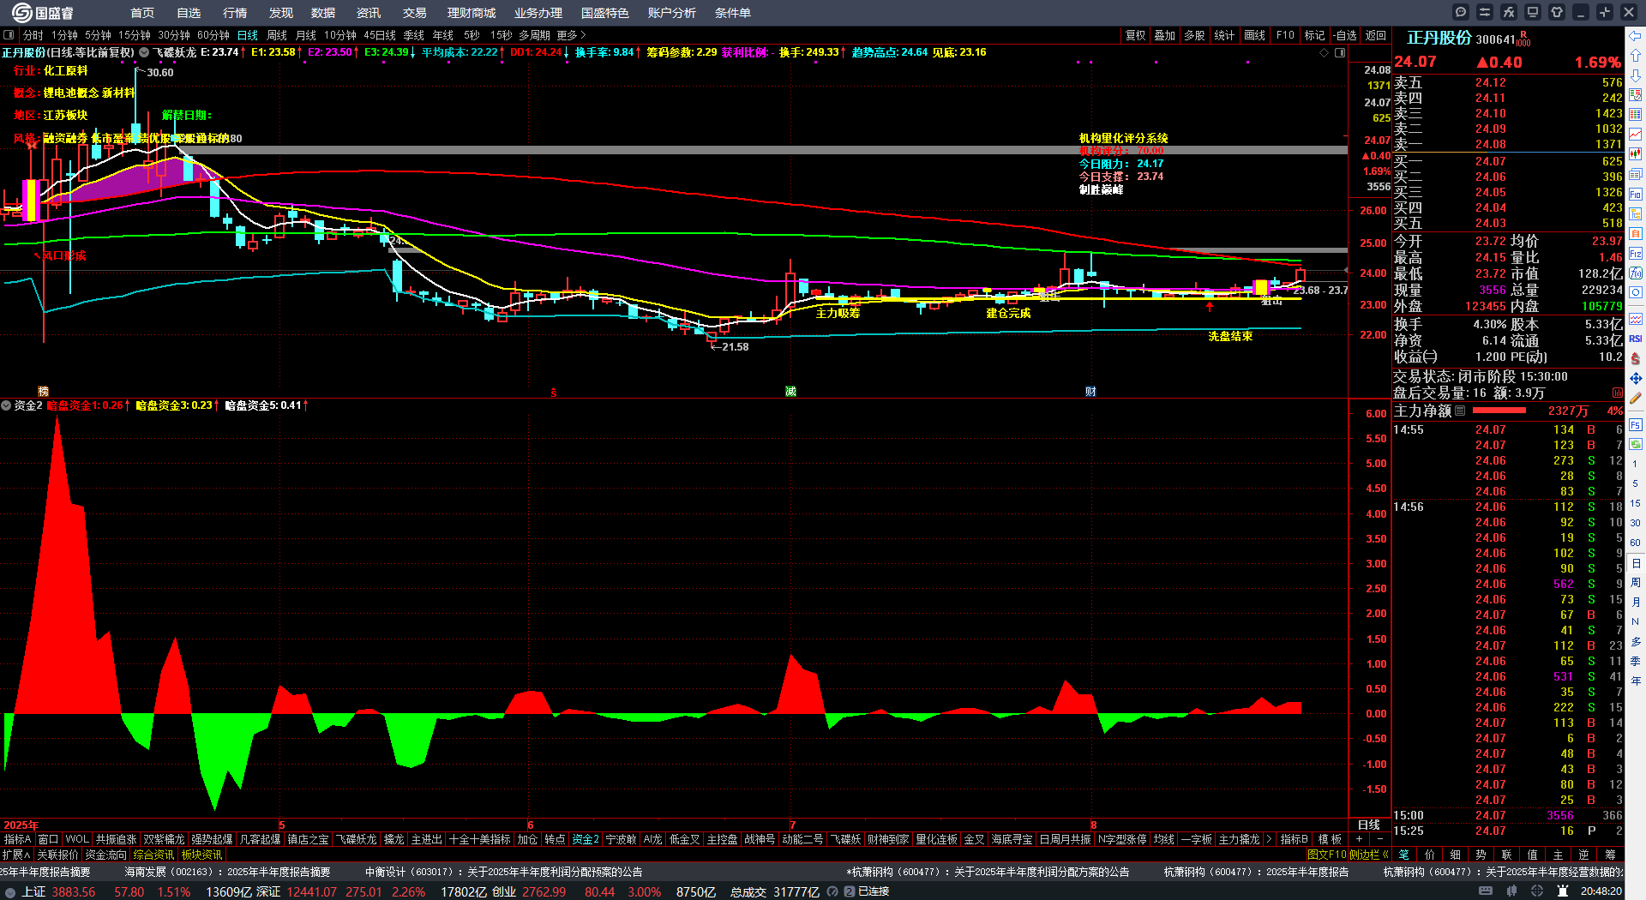Expand the 更多 more periods dropdown
Screen dimensions: 1646x900
(x=571, y=35)
